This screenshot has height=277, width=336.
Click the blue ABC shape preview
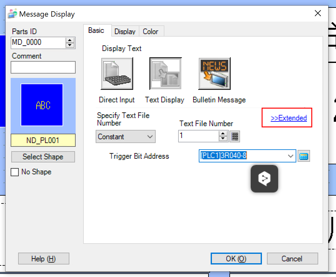[42, 105]
